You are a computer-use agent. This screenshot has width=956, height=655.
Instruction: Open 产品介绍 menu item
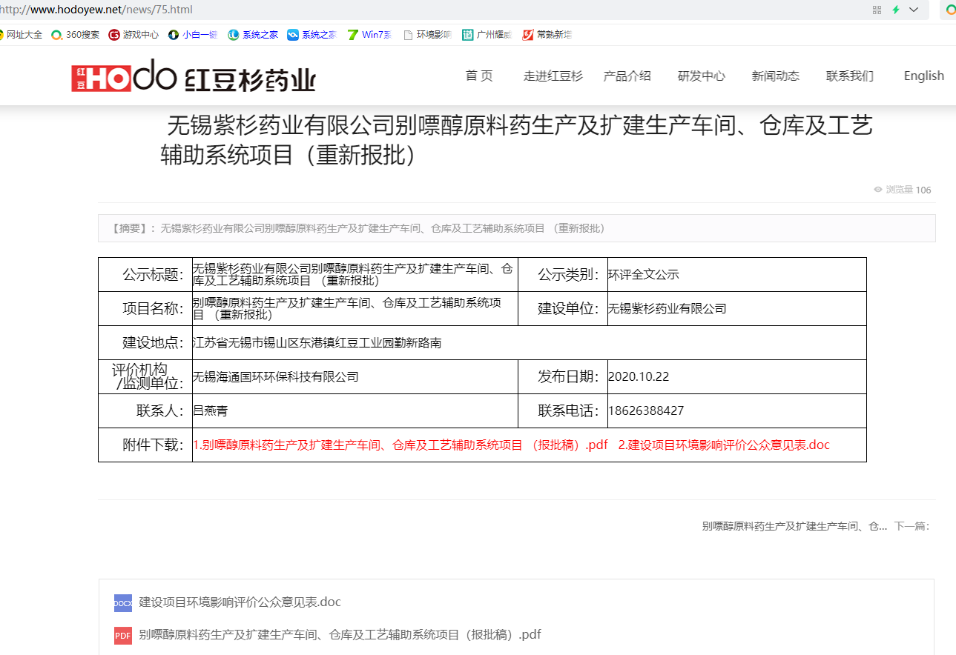[627, 76]
